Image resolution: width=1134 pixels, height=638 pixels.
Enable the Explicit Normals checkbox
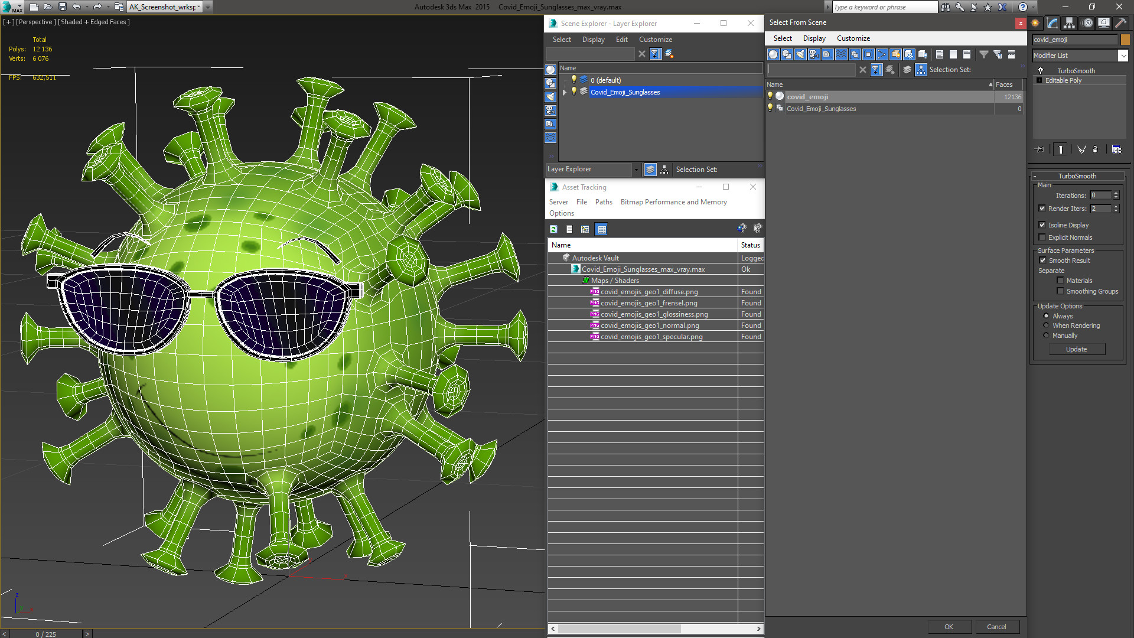[1042, 237]
